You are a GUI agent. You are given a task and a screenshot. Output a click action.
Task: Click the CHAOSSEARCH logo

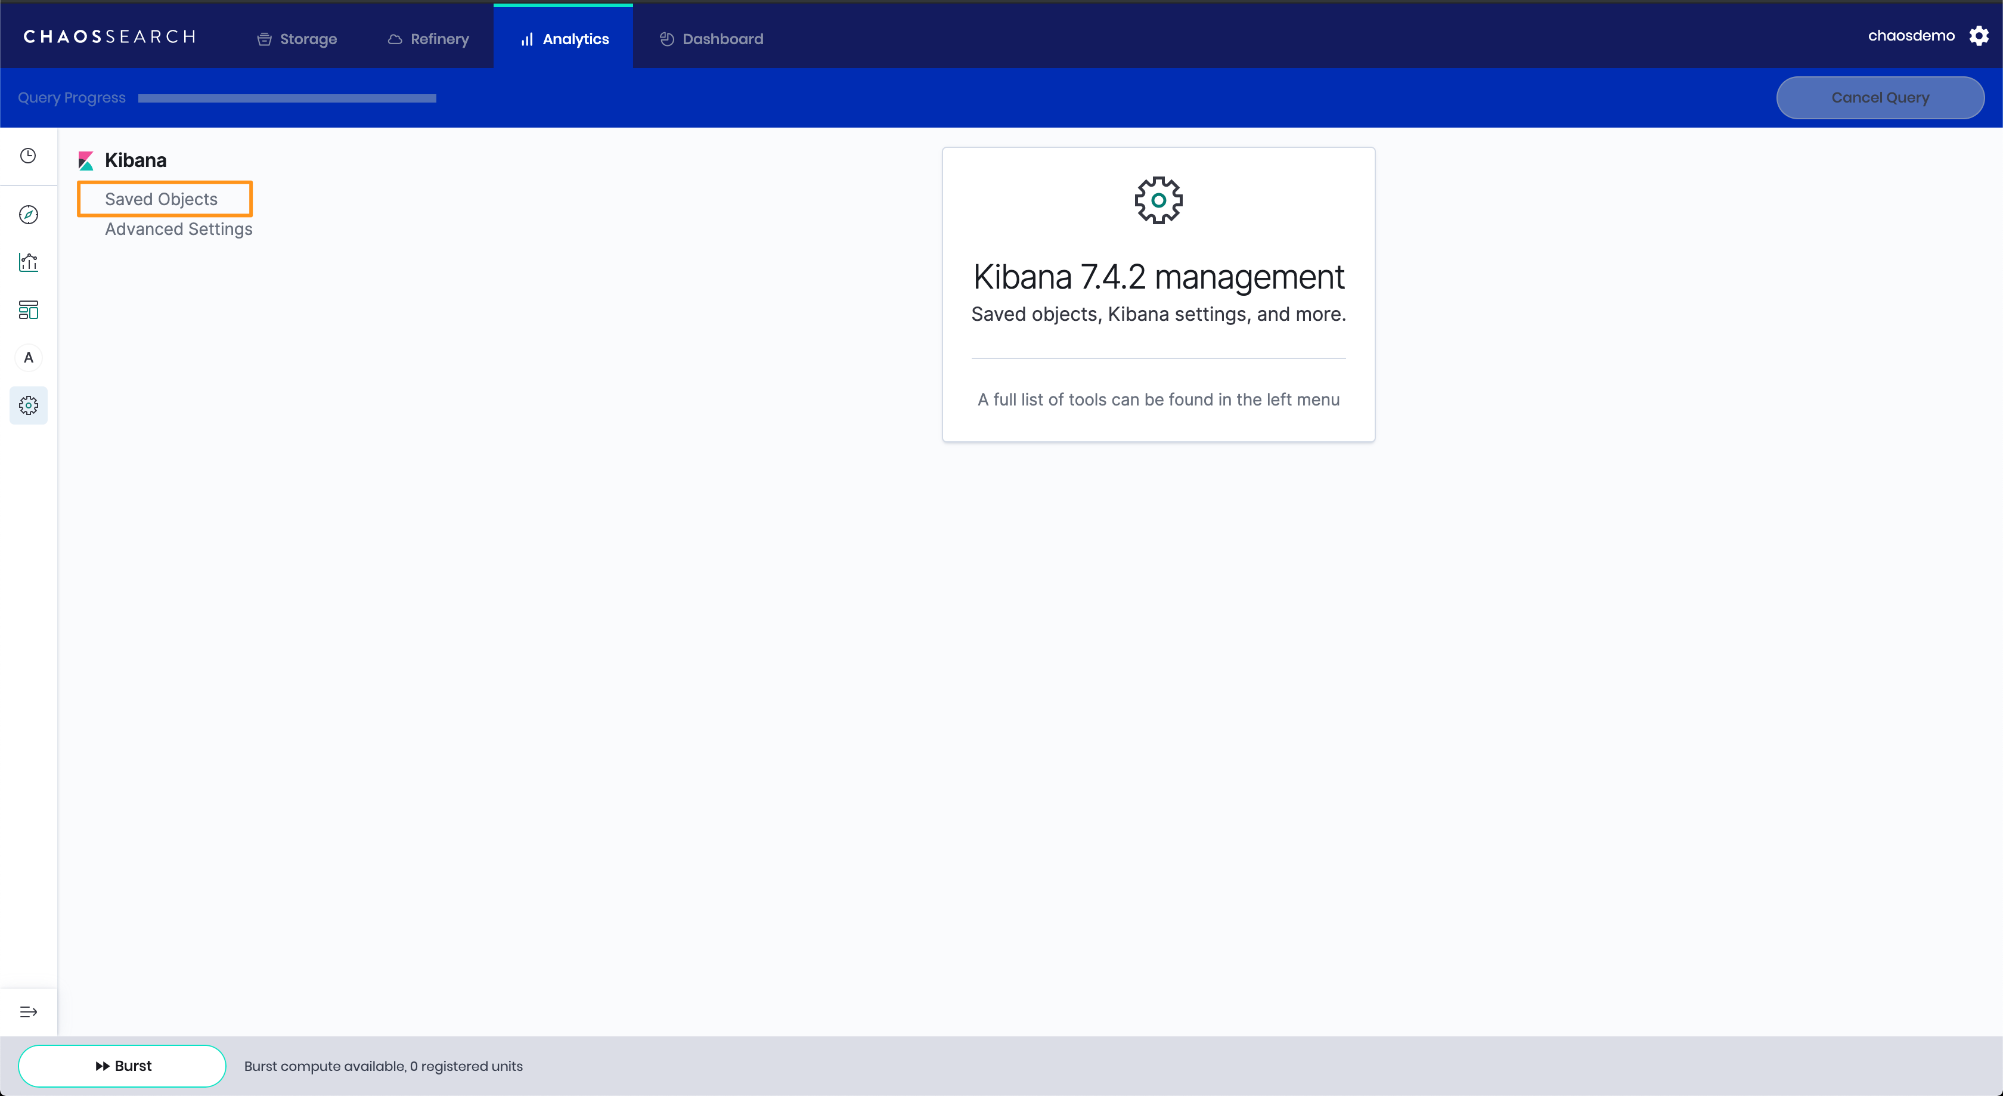pyautogui.click(x=110, y=36)
